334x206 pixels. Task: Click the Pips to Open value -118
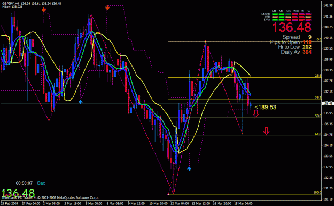tap(306, 42)
